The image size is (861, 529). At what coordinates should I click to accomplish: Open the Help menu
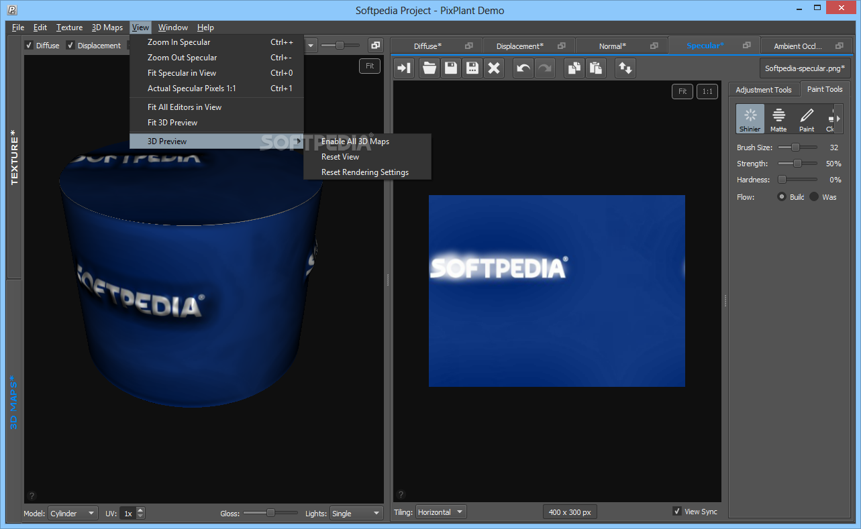(206, 27)
